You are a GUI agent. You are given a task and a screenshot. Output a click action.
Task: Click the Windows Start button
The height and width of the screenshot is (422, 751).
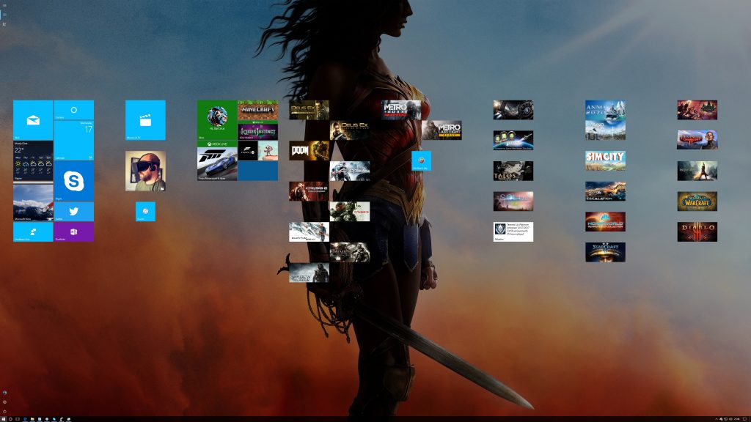pyautogui.click(x=4, y=419)
